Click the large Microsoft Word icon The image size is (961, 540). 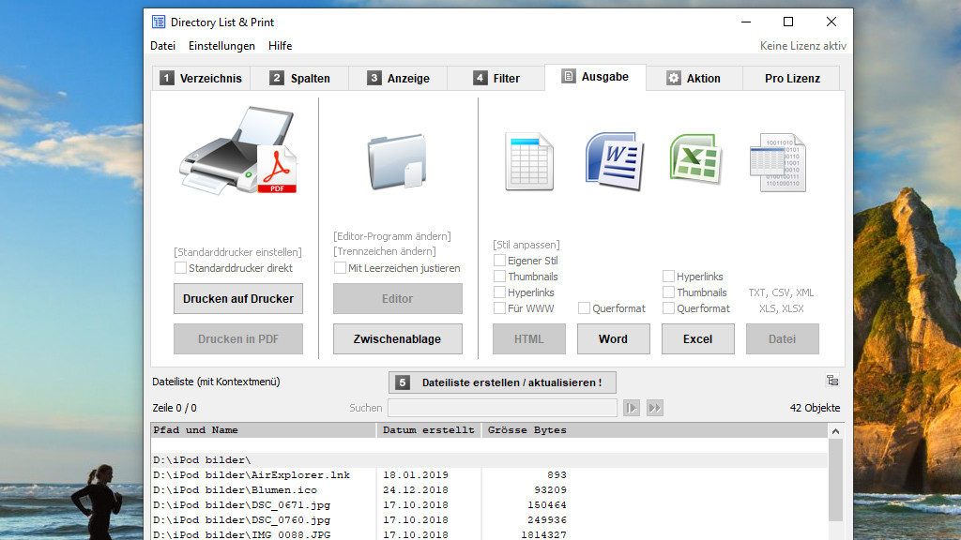coord(612,161)
